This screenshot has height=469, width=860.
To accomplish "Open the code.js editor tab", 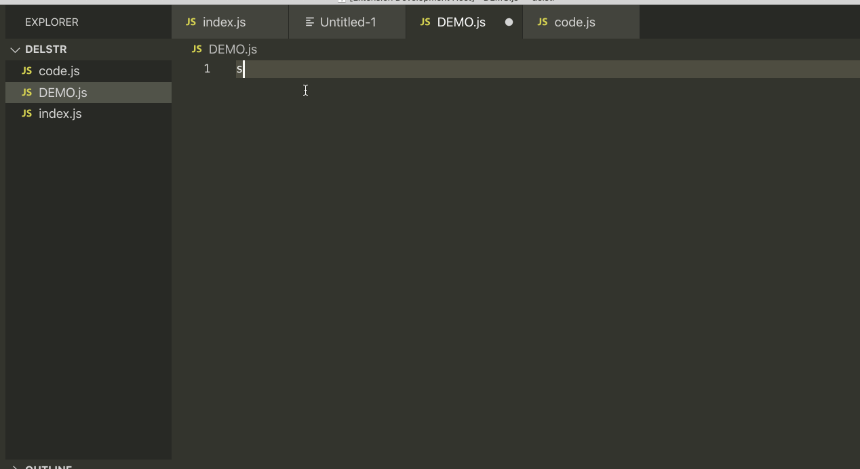I will pyautogui.click(x=581, y=22).
